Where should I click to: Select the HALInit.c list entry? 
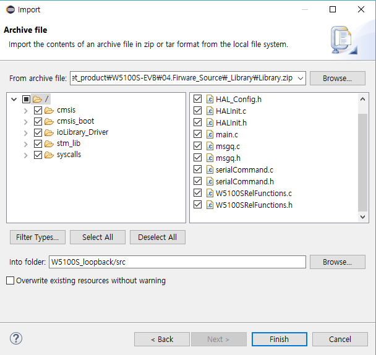click(231, 111)
